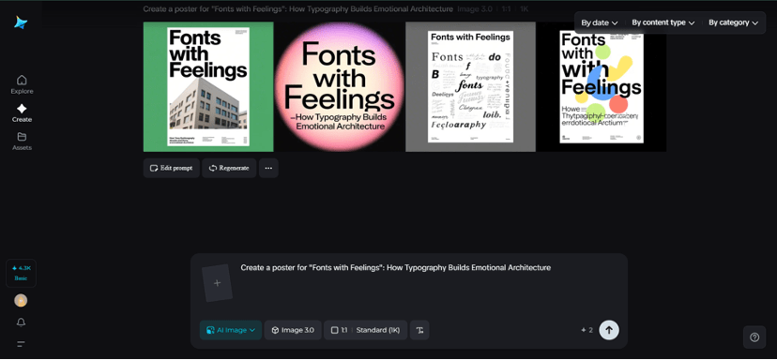Open the green building poster thumbnail
The image size is (777, 360).
(x=208, y=86)
